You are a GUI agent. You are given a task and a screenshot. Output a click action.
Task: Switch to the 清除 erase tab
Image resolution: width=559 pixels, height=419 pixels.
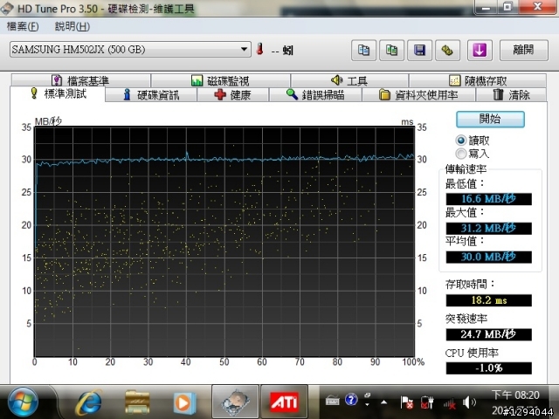point(511,95)
